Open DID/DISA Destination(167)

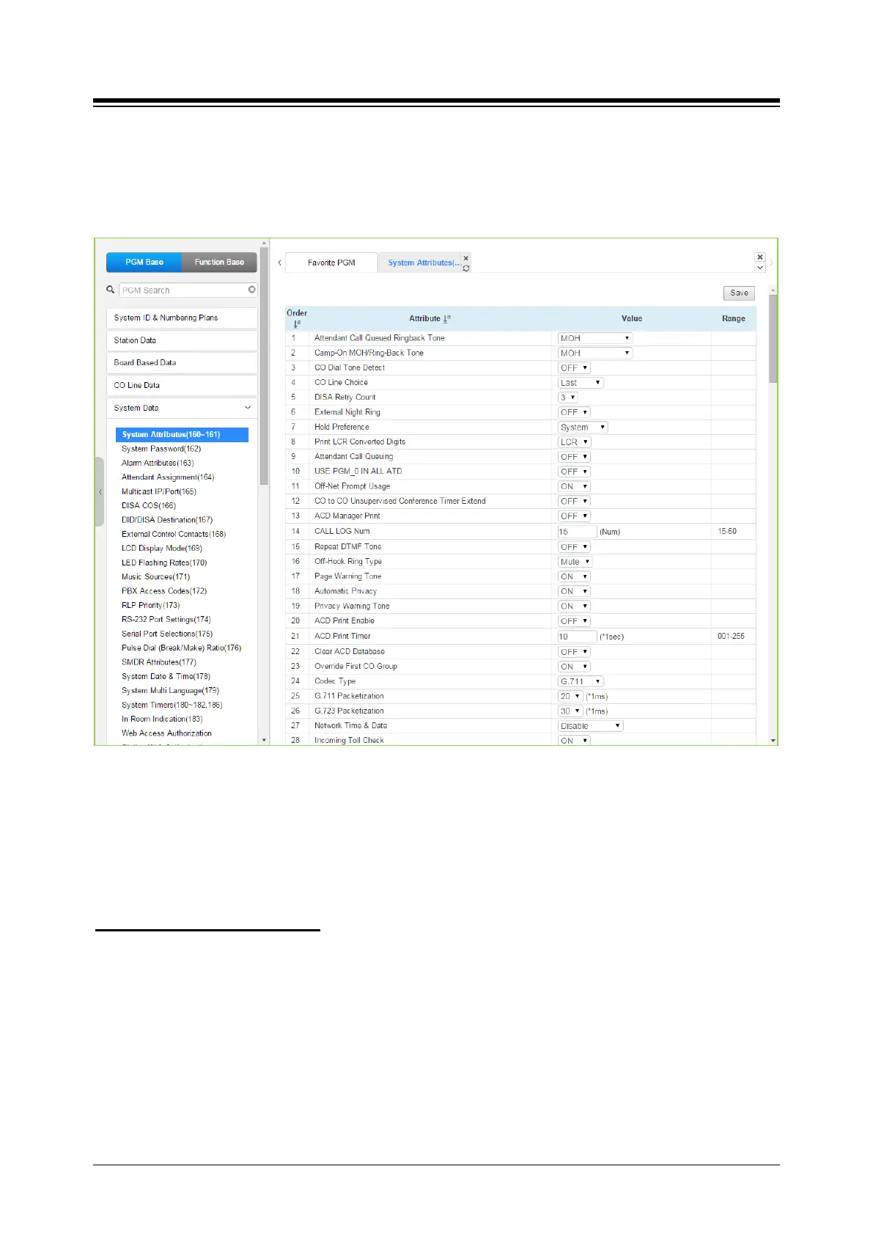click(167, 520)
